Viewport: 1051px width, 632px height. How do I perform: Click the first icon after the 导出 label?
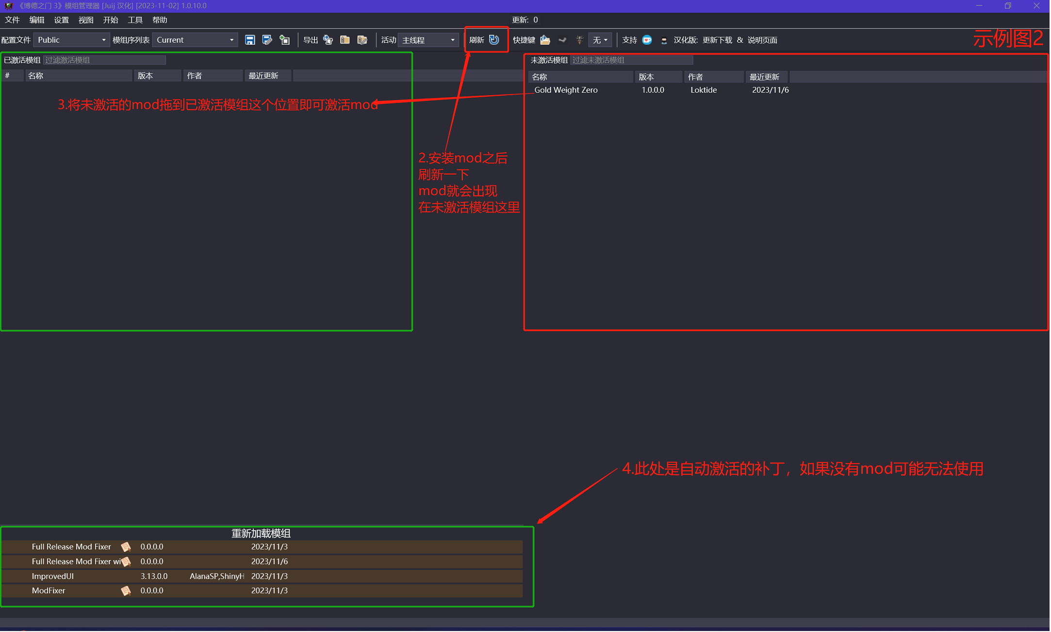(x=328, y=40)
